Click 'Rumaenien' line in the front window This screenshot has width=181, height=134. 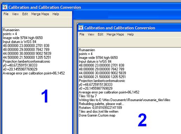tap(87, 50)
